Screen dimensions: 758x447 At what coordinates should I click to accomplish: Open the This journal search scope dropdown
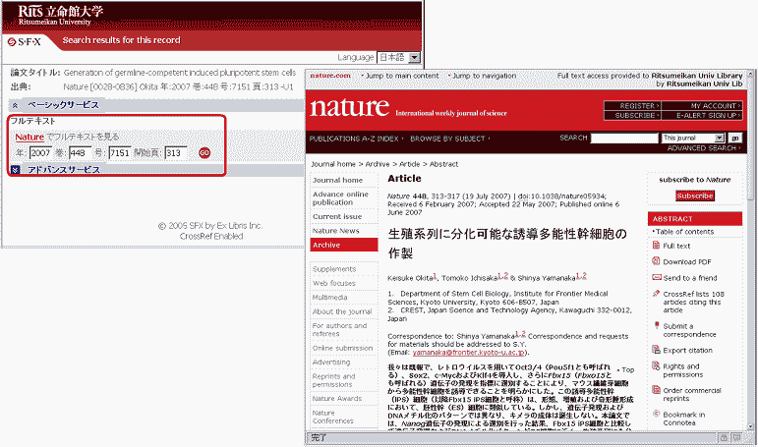(693, 138)
